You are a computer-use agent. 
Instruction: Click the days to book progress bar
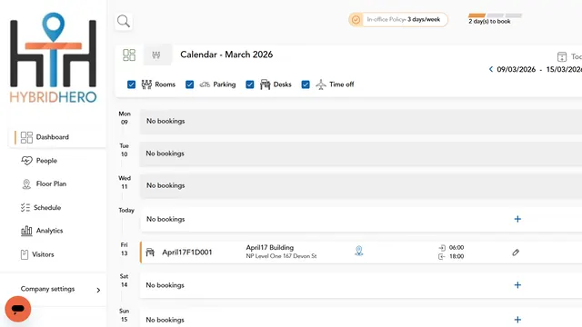coord(495,15)
